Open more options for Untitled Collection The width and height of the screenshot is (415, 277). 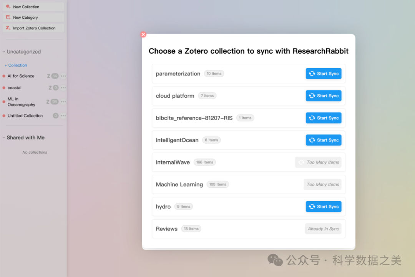click(x=63, y=116)
